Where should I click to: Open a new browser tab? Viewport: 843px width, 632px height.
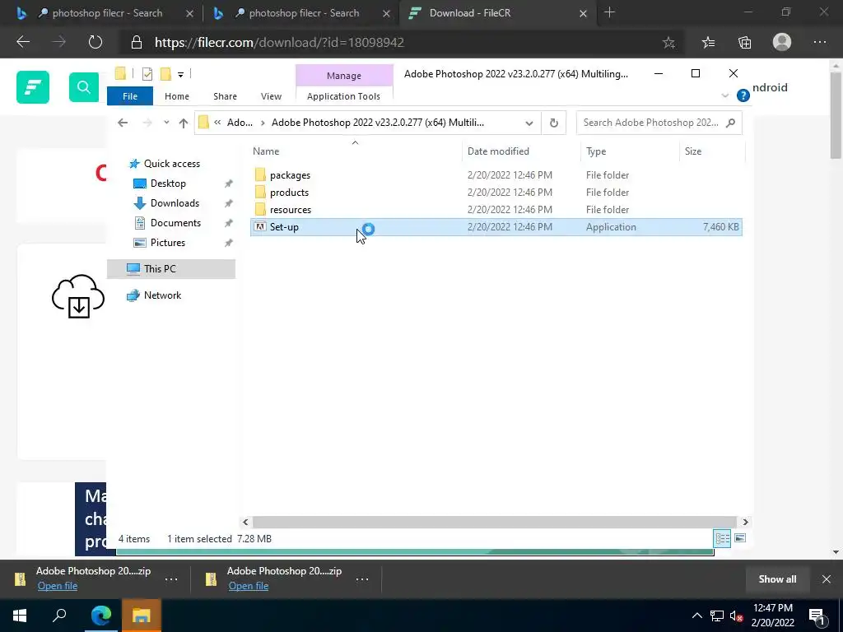tap(609, 12)
